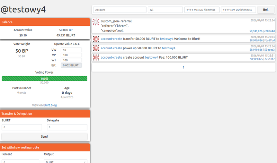The image size is (277, 163).
Task: Click the Percent field in withdraw vesting route
Action: click(x=20, y=161)
